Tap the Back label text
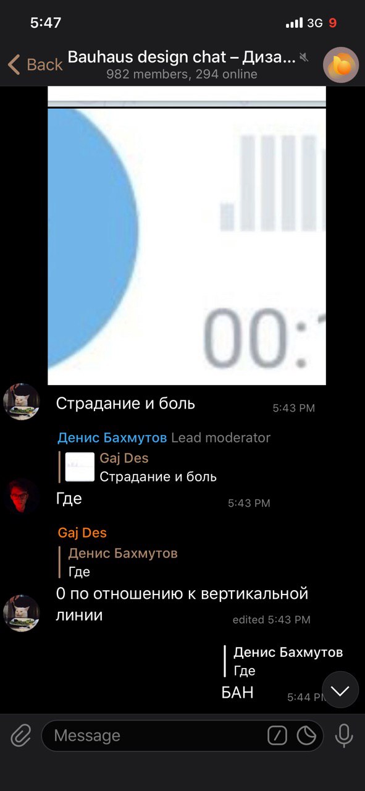The width and height of the screenshot is (365, 791). pyautogui.click(x=44, y=64)
